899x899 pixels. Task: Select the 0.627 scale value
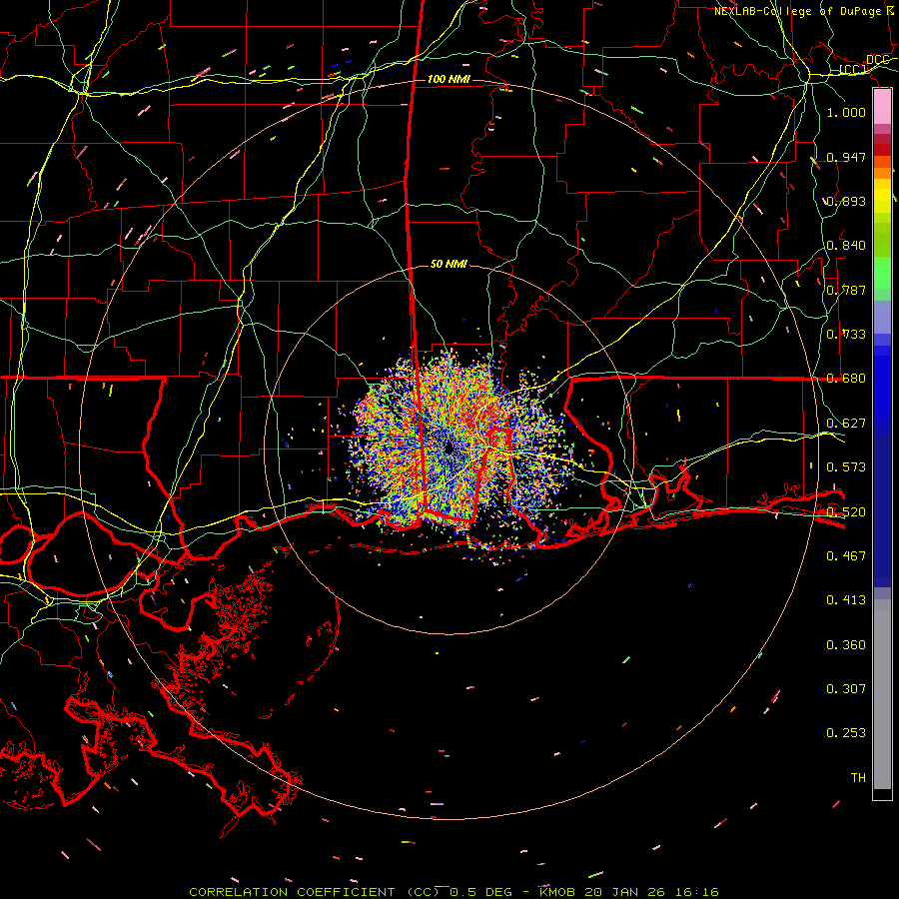(846, 424)
